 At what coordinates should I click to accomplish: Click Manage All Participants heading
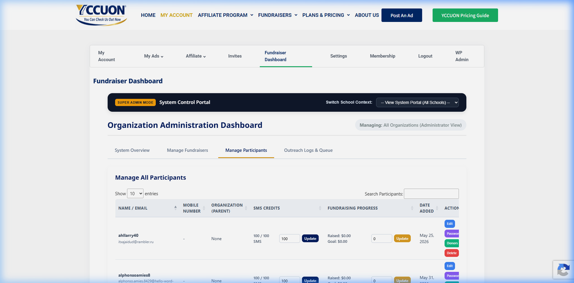click(x=150, y=177)
